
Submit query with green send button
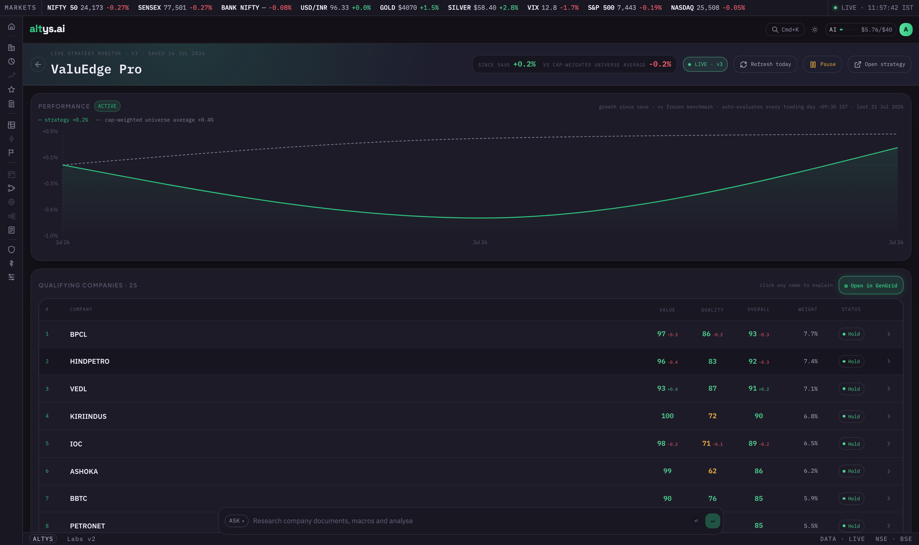[713, 521]
